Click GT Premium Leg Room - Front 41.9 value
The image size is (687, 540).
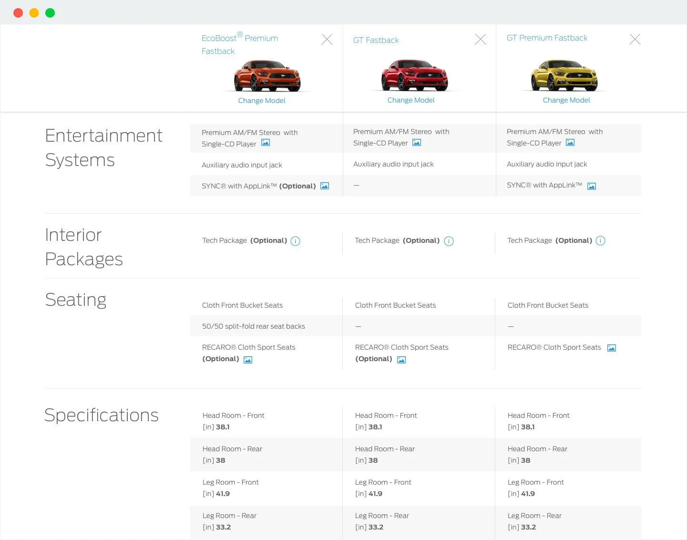pos(528,494)
